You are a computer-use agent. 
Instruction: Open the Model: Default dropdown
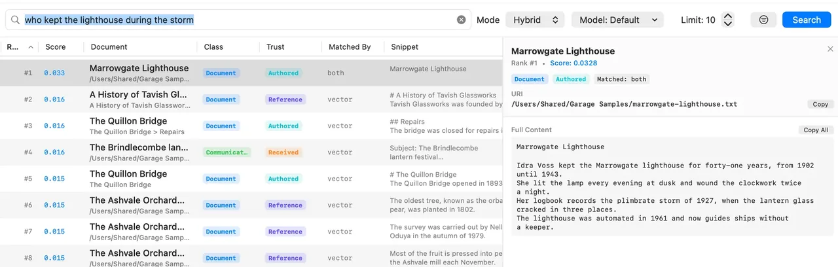(x=617, y=20)
